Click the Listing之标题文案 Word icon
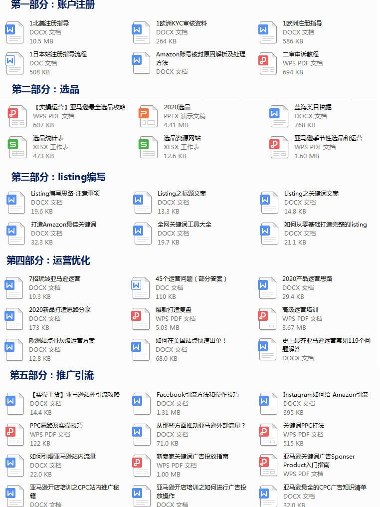Image resolution: width=380 pixels, height=507 pixels. tap(143, 203)
